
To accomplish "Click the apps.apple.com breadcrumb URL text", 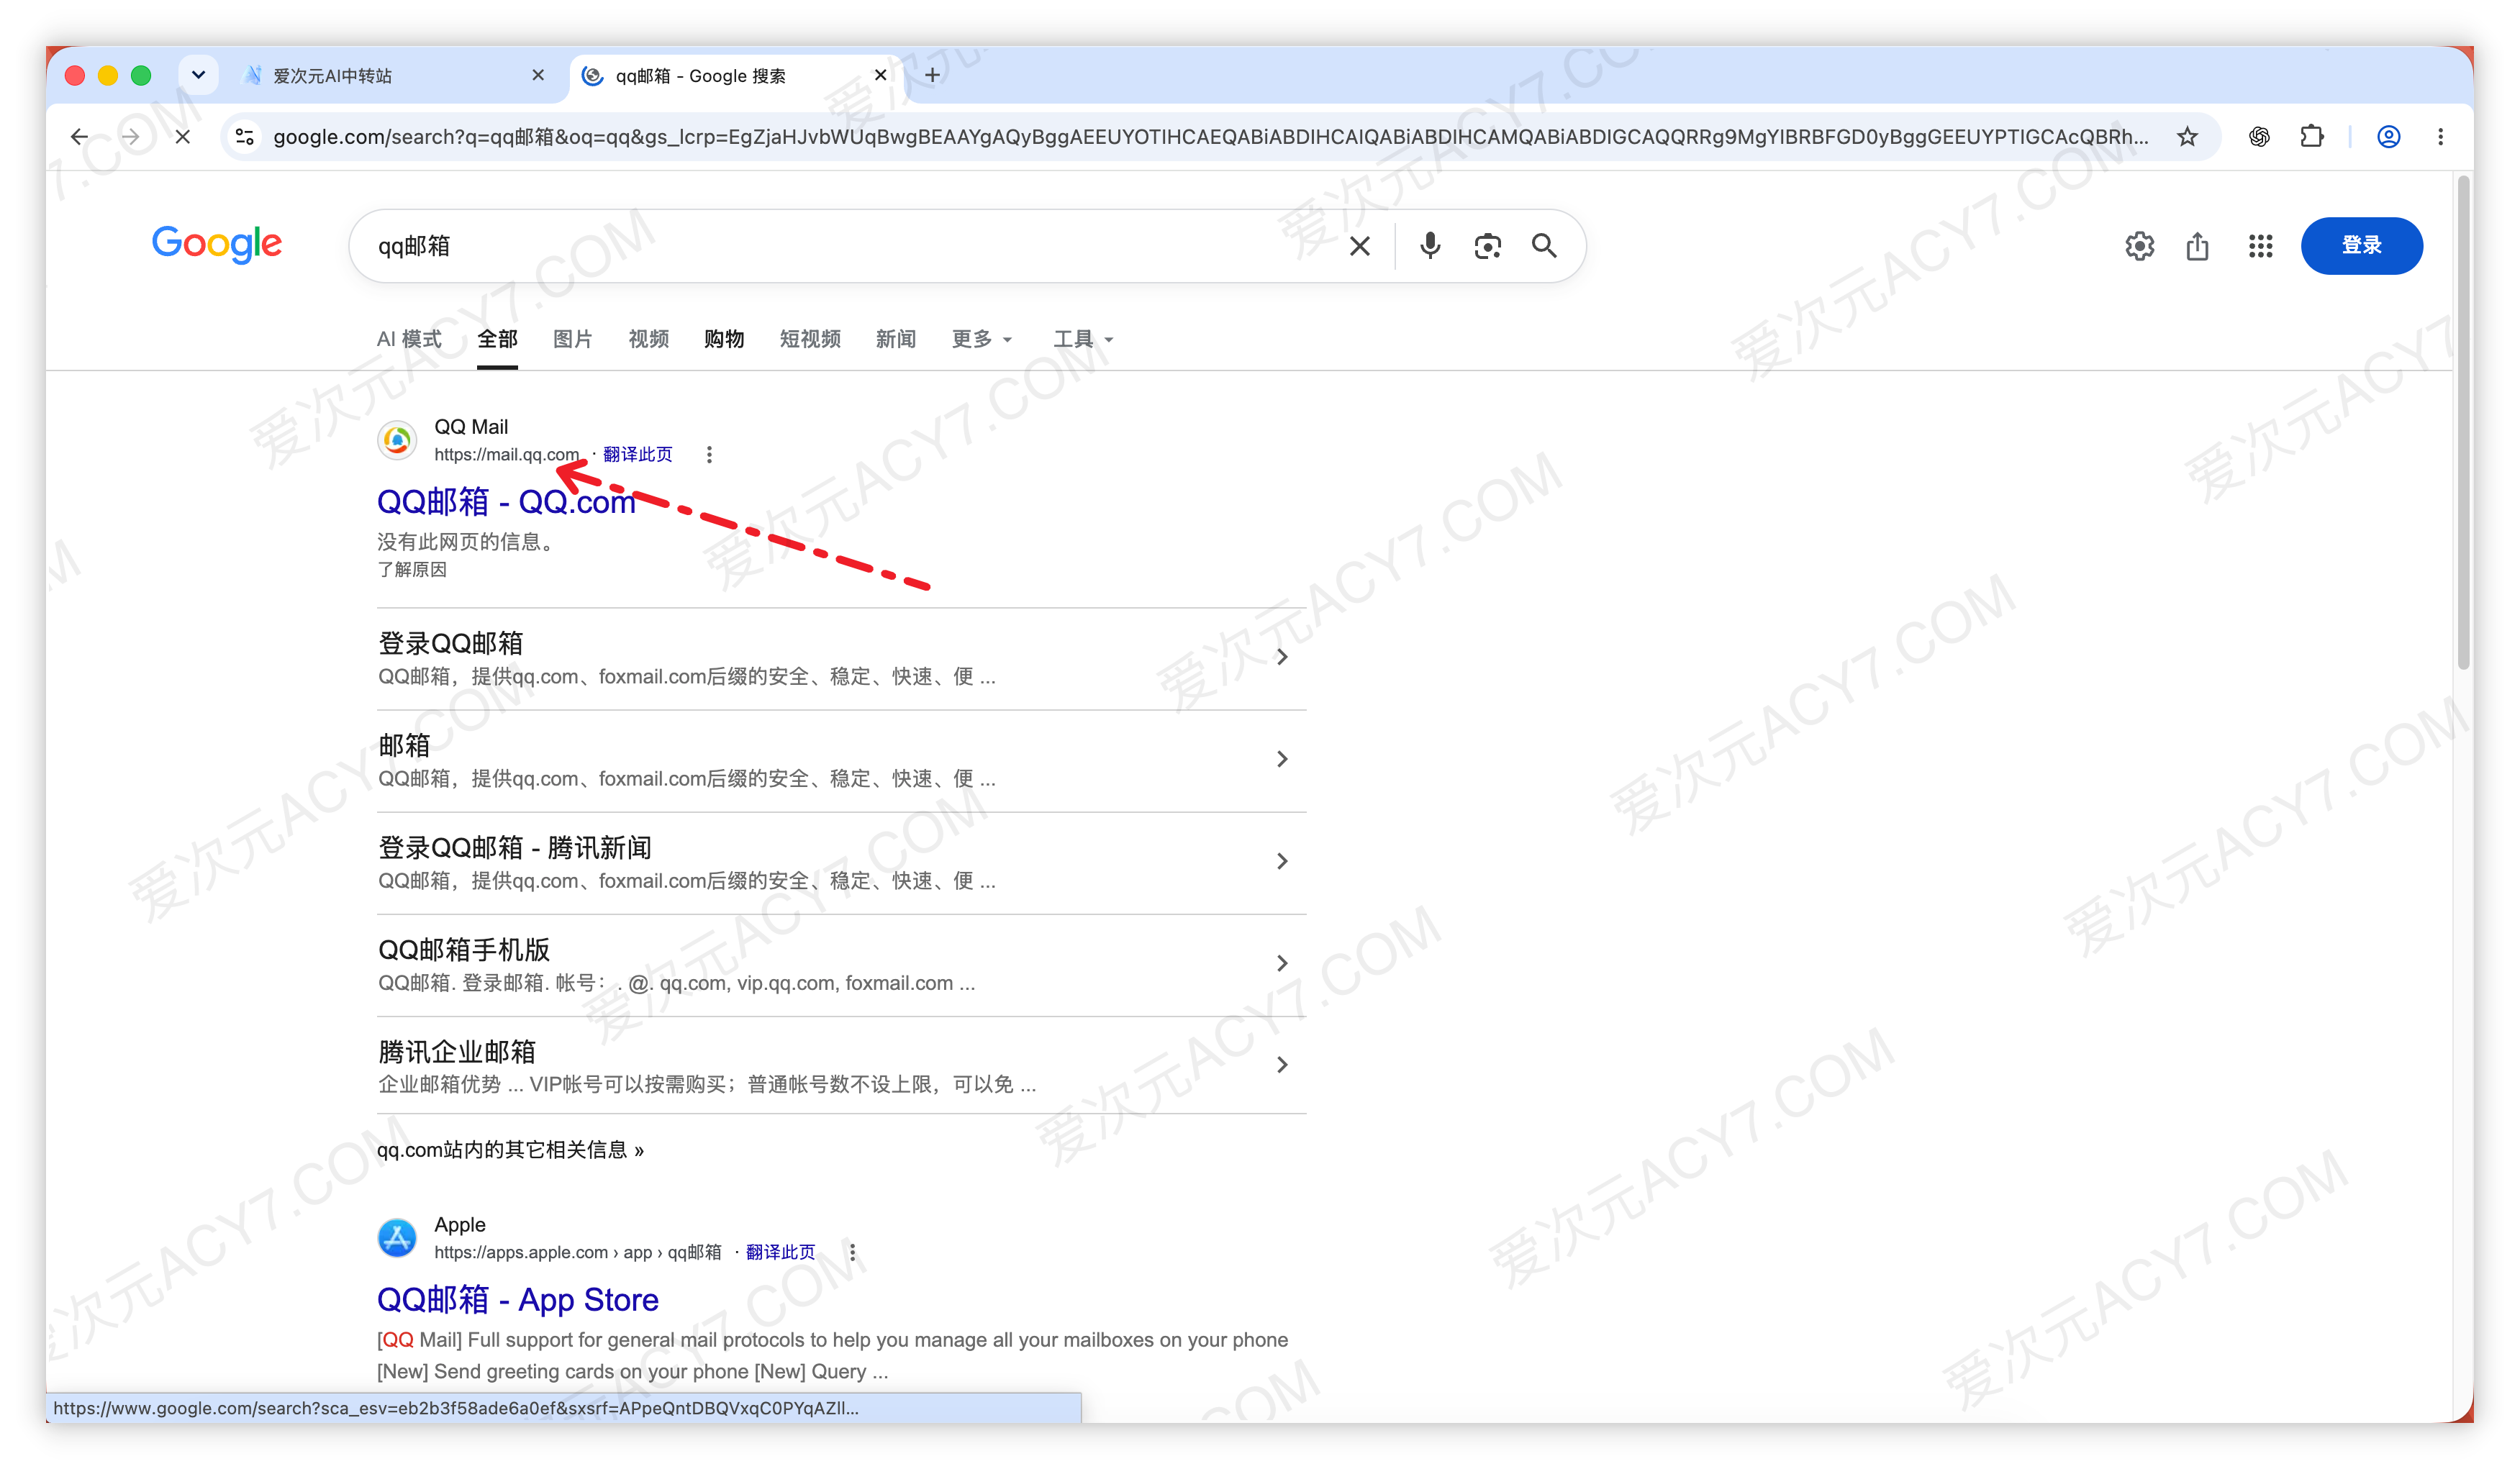I will point(578,1253).
